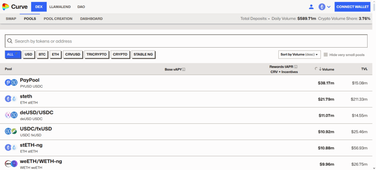Image resolution: width=376 pixels, height=170 pixels.
Task: Open the Ethereum network selector dropdown
Action: click(324, 7)
